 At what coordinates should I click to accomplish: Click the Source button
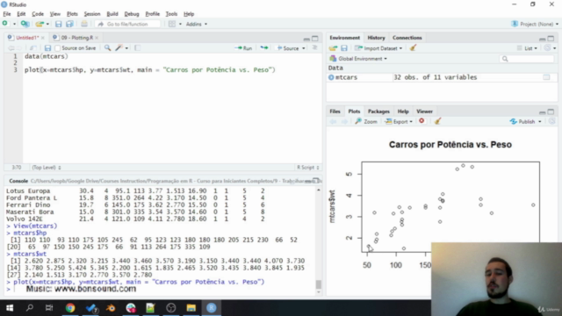click(288, 48)
